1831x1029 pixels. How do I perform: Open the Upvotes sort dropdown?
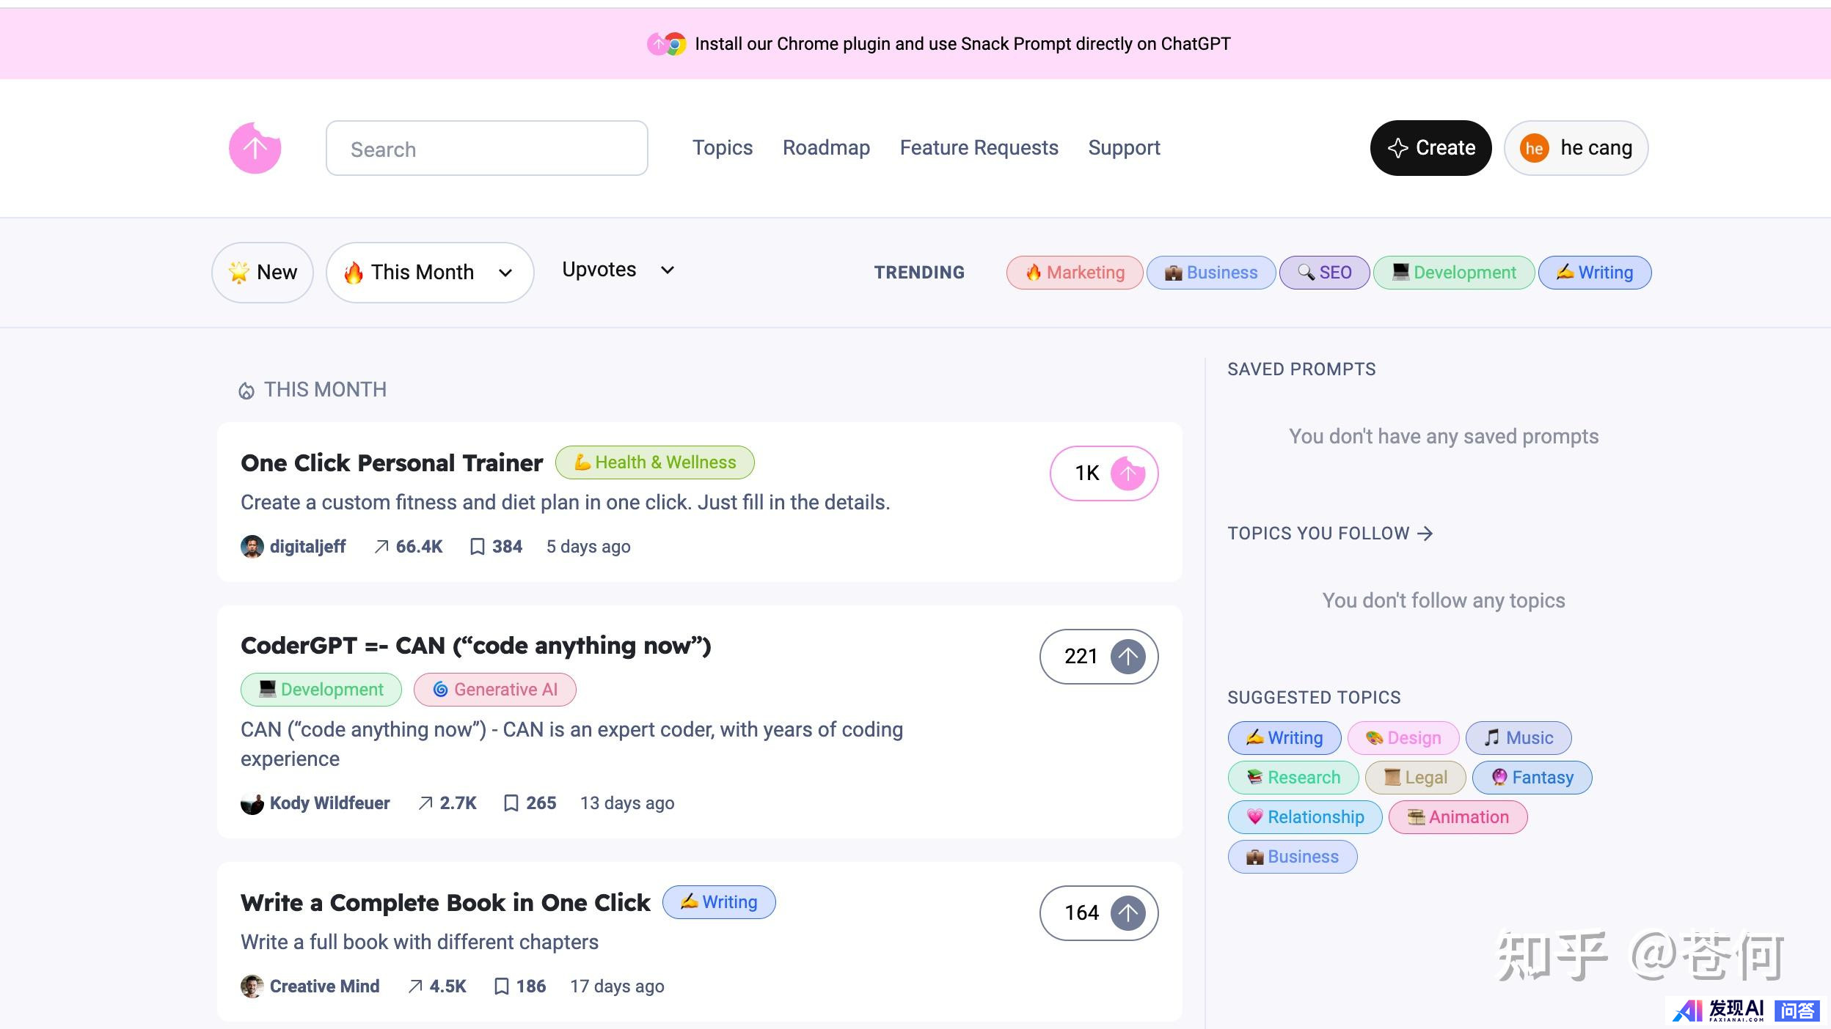coord(618,270)
